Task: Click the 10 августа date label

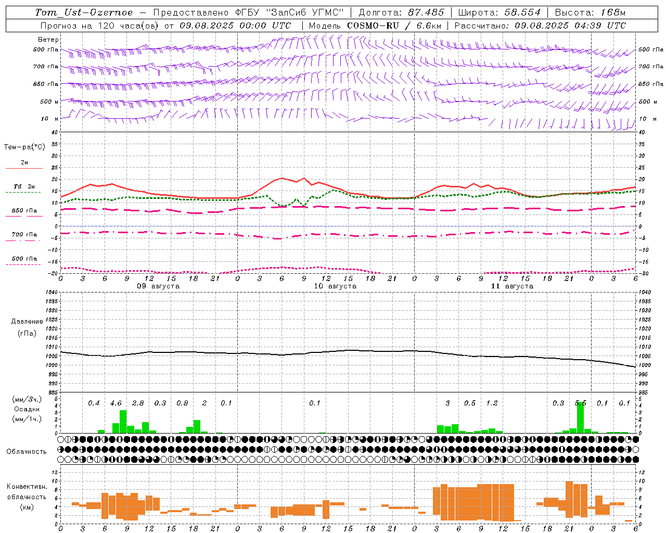Action: pyautogui.click(x=335, y=286)
